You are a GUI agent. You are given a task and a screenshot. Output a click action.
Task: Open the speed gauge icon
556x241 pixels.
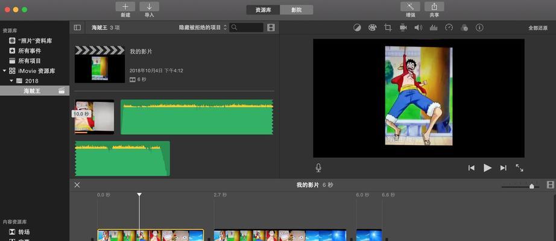click(x=449, y=28)
